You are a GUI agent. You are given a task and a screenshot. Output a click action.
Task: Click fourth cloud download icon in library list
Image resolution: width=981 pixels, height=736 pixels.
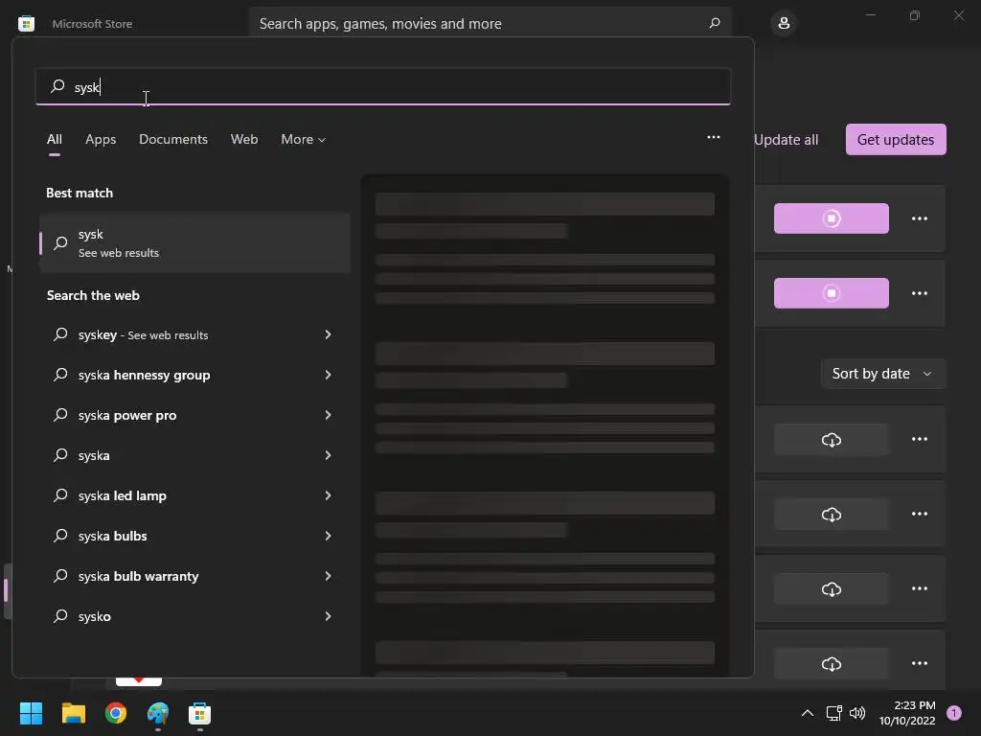click(831, 663)
